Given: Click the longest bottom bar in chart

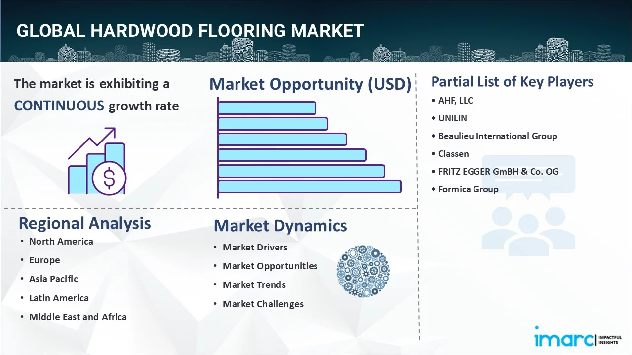Looking at the screenshot, I should tap(310, 186).
